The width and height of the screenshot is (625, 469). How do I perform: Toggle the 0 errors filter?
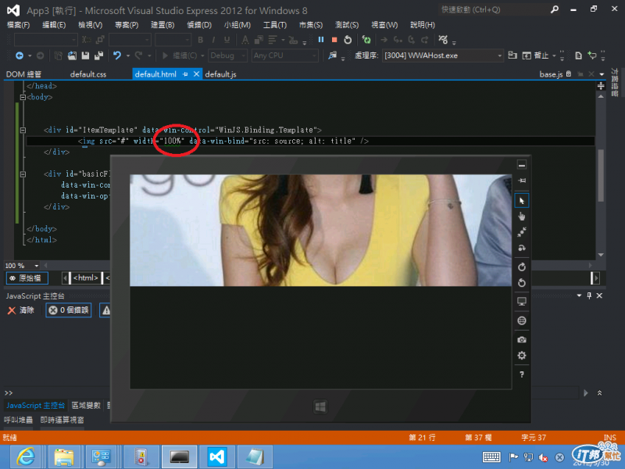click(x=69, y=310)
